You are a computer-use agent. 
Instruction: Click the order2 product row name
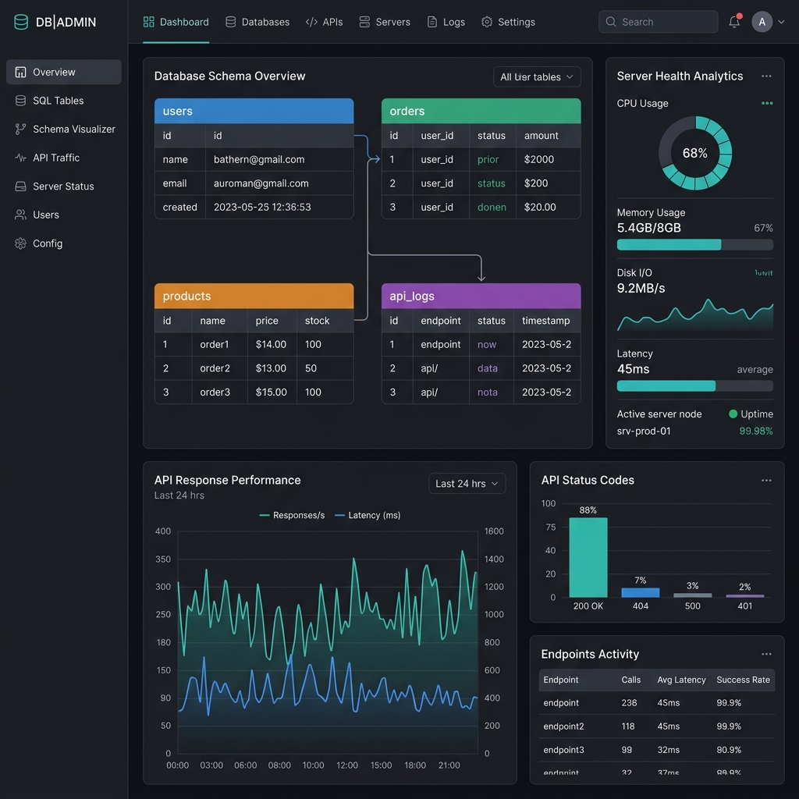click(x=215, y=368)
